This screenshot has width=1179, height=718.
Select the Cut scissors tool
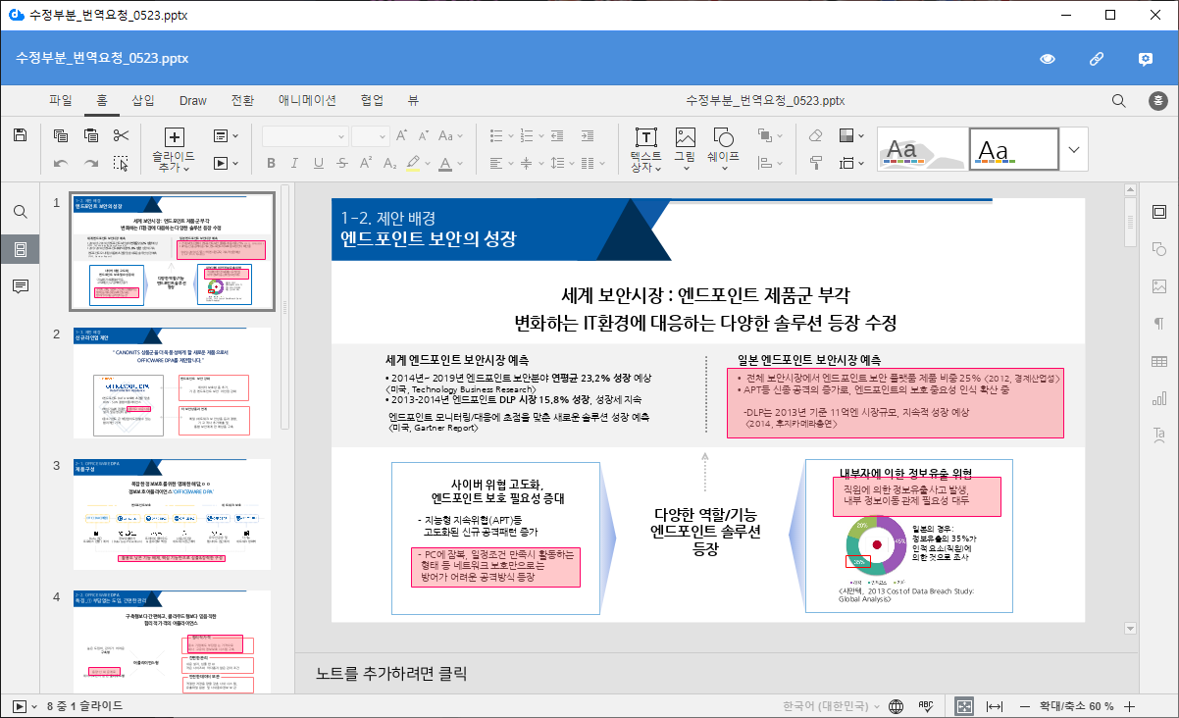coord(121,135)
